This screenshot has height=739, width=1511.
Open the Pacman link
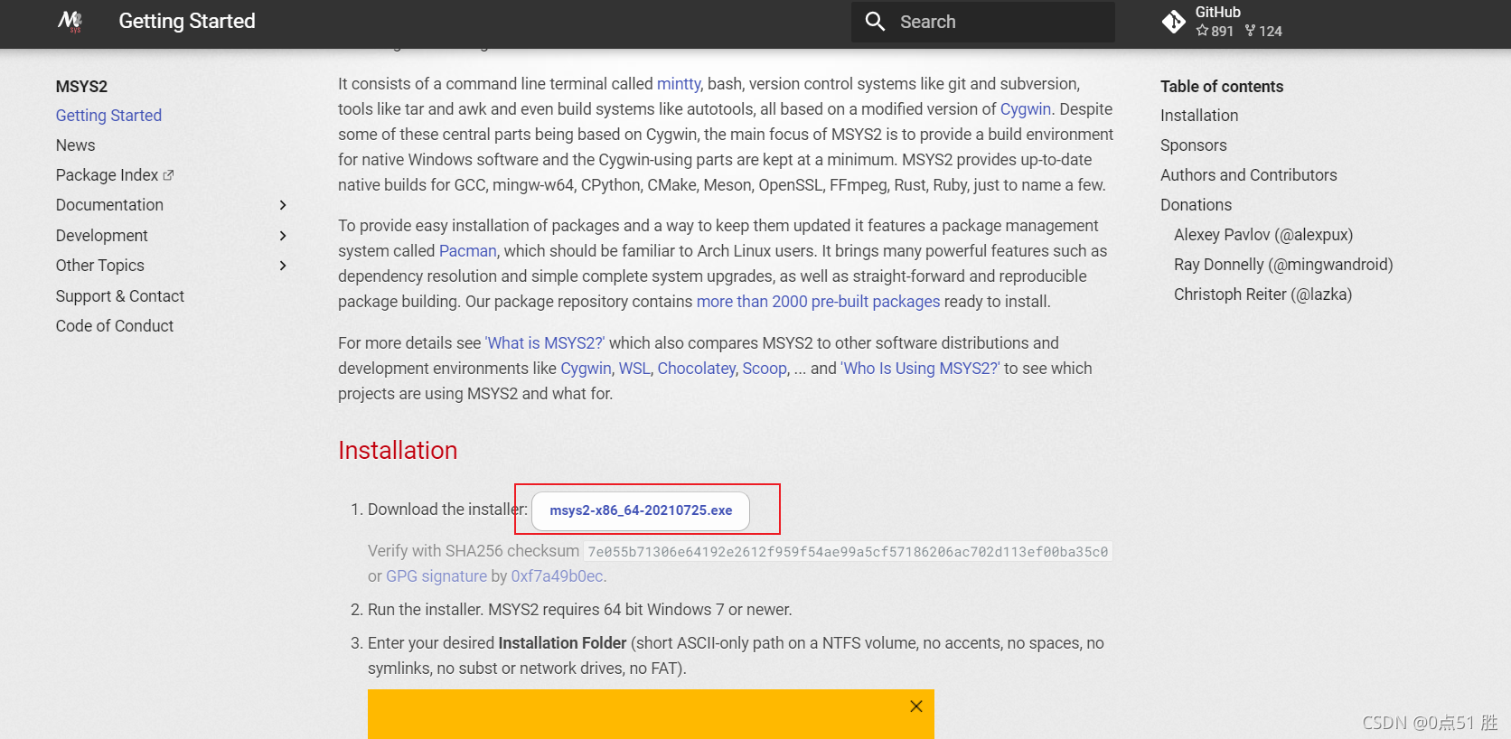coord(467,251)
